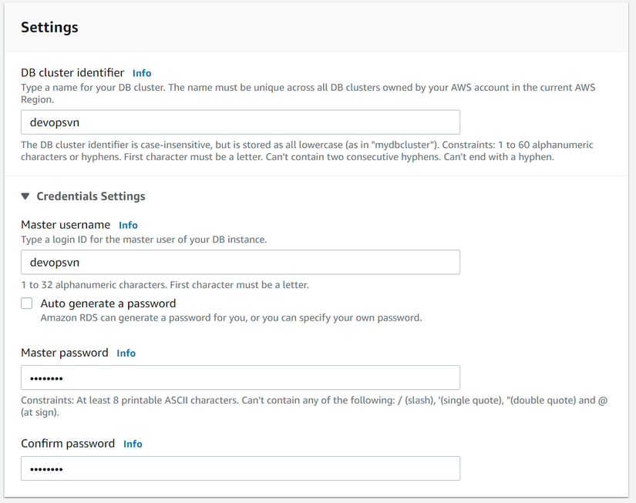Open Info link beside Master password

pos(126,354)
